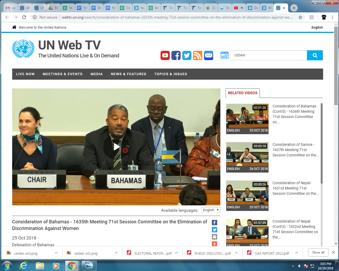Image resolution: width=339 pixels, height=271 pixels.
Task: Open the 03:03:18 Samoa video thumbnail
Action: click(x=247, y=157)
